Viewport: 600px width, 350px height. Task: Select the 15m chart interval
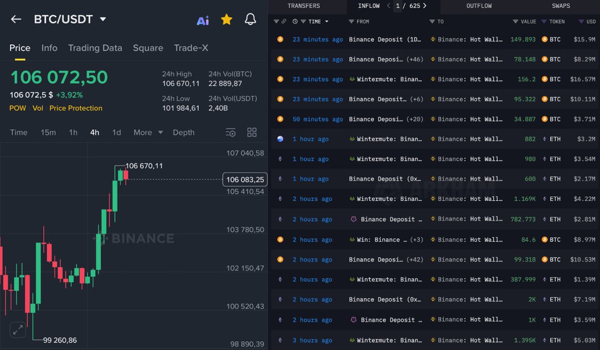[x=48, y=132]
